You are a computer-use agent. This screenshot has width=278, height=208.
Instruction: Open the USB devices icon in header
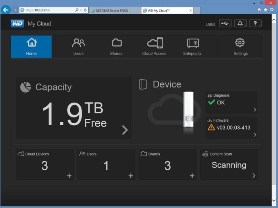(x=225, y=23)
